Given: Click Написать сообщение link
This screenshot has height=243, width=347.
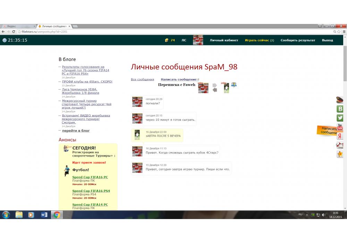Looking at the screenshot, I should pos(179,79).
